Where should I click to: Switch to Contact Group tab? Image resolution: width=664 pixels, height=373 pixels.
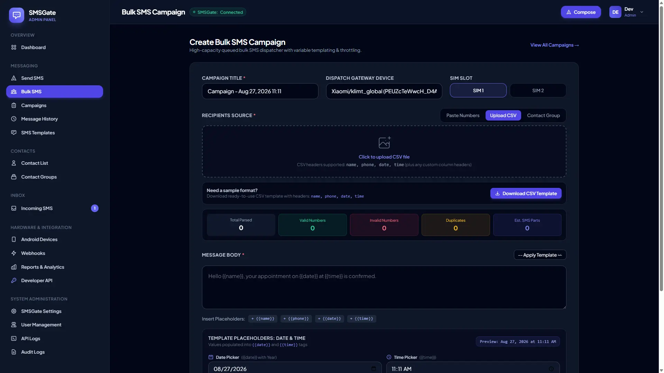pos(543,115)
